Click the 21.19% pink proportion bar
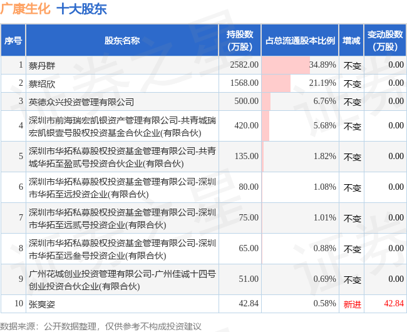This screenshot has height=332, width=407. 276,83
